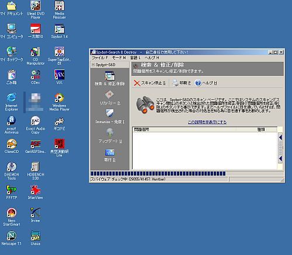Open the Help menu in Spybot
Screen dimensions: 292x255
tap(152, 58)
